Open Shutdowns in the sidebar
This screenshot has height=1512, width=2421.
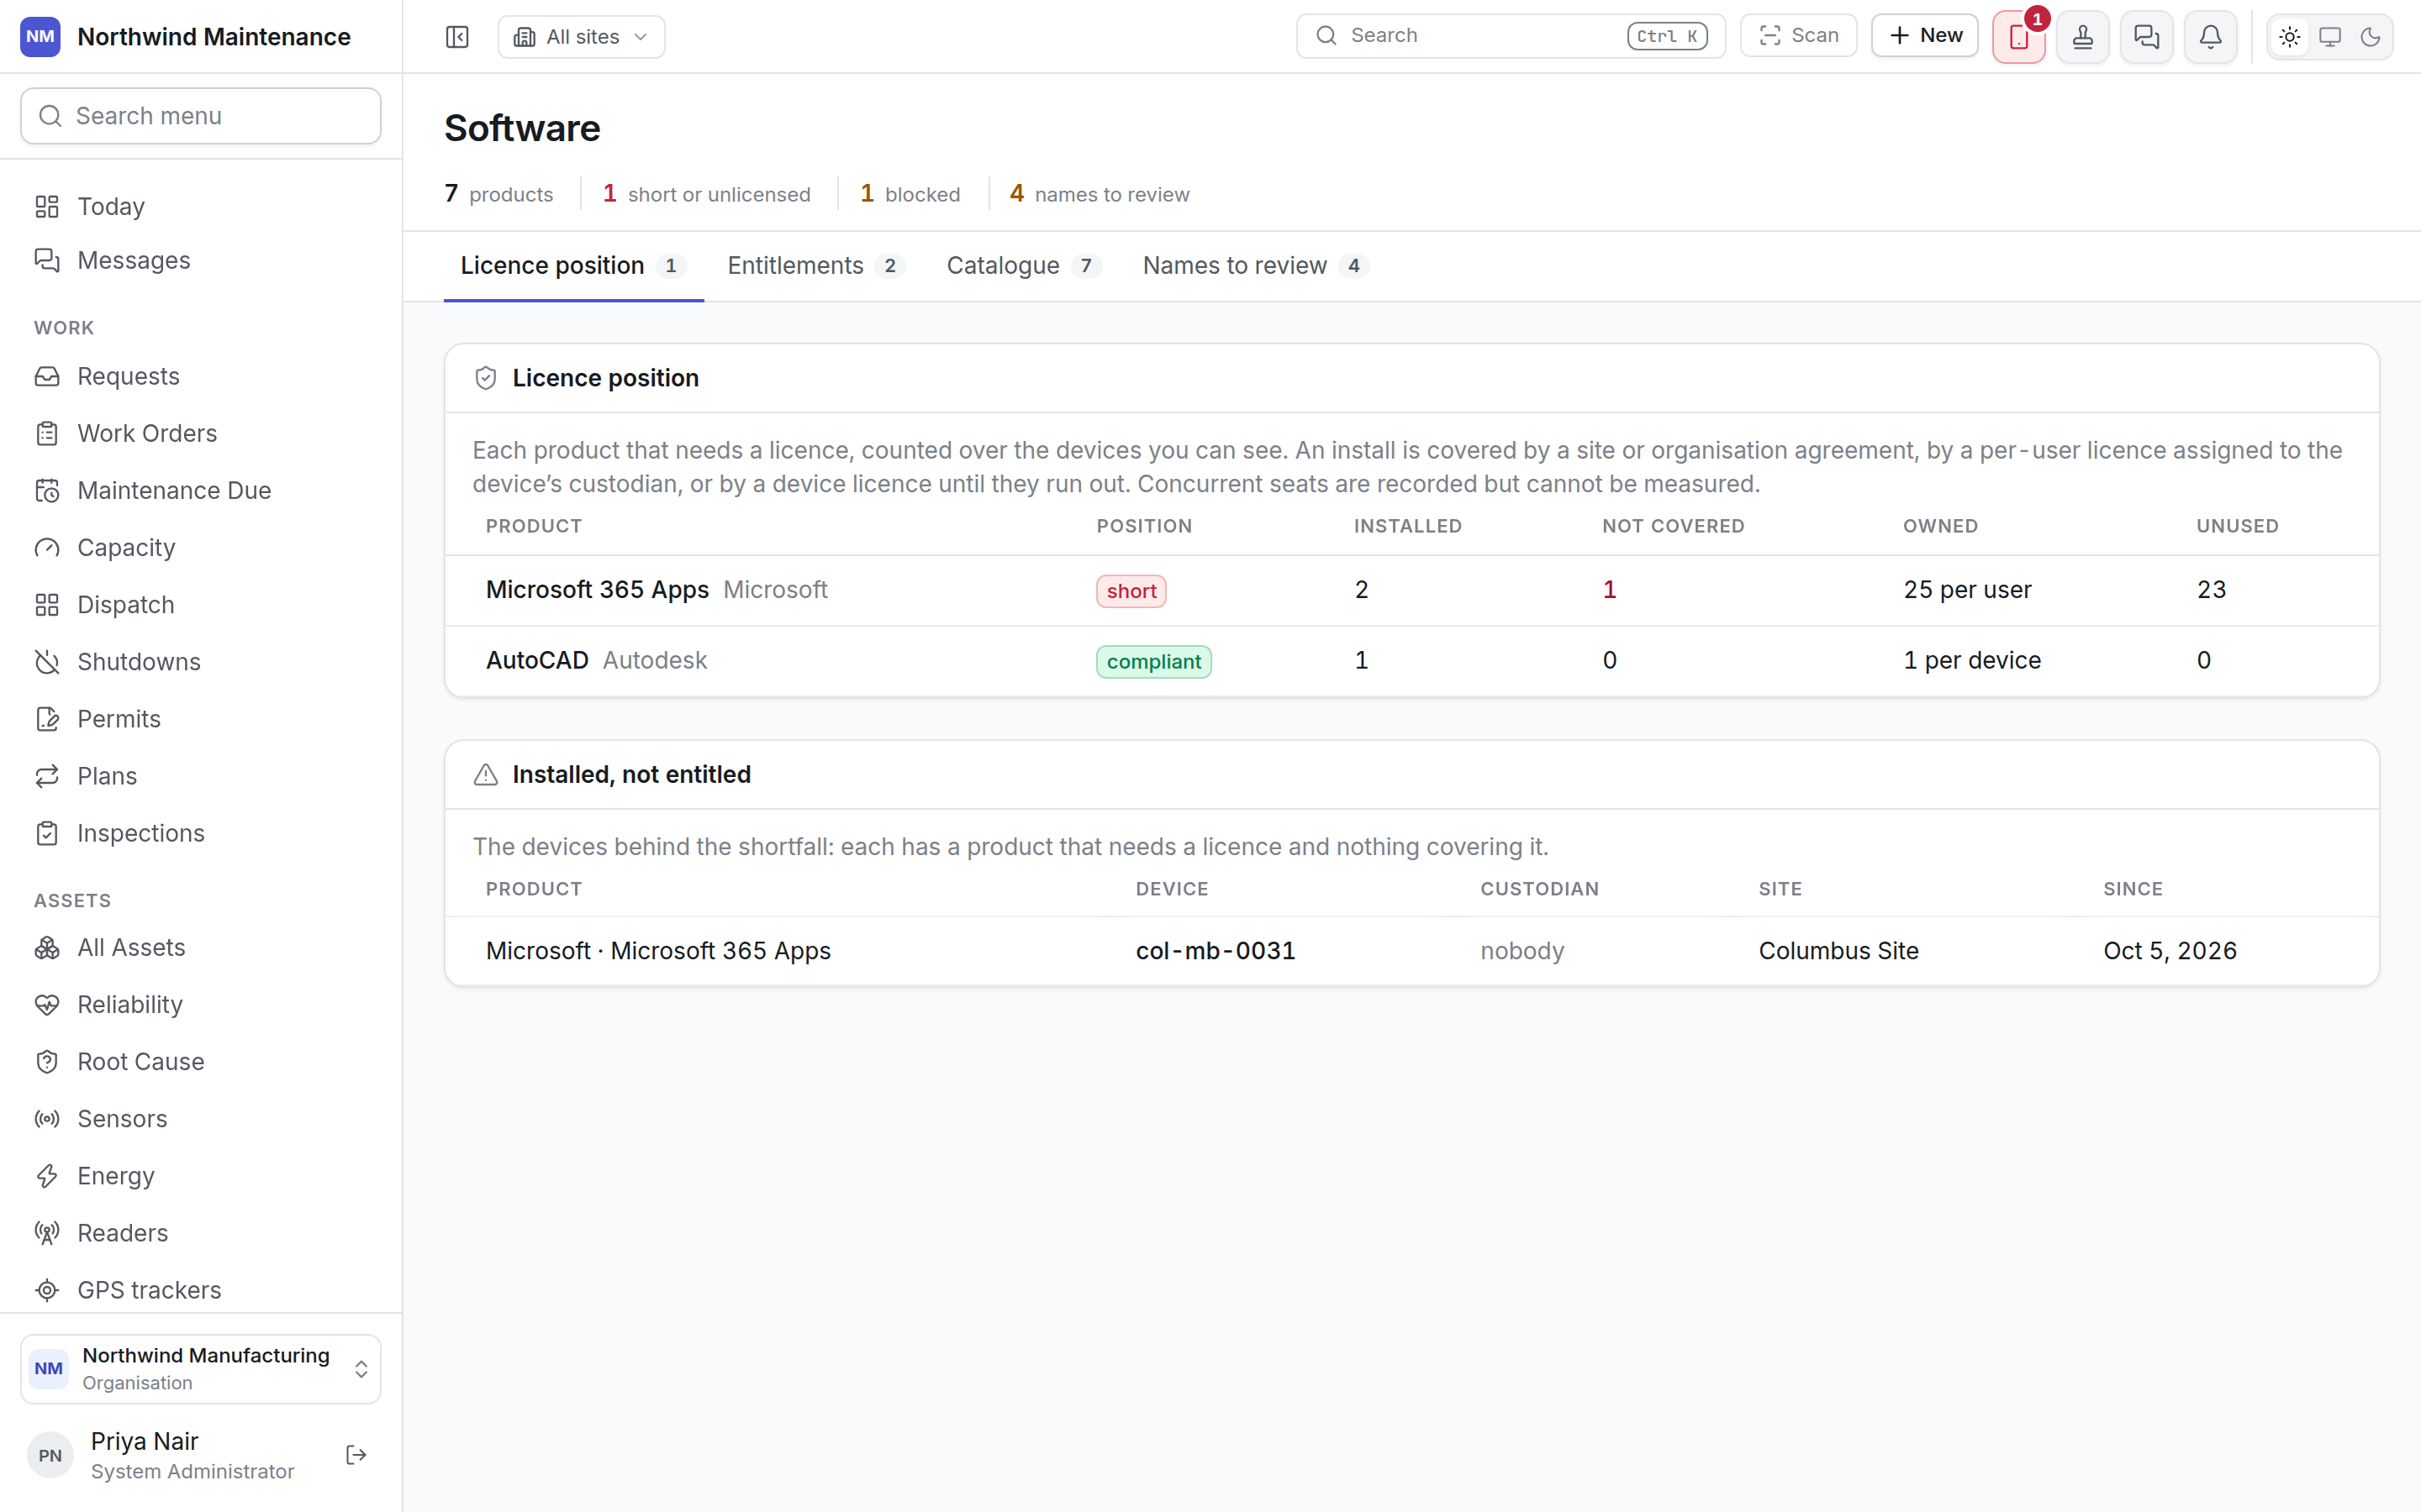click(201, 662)
